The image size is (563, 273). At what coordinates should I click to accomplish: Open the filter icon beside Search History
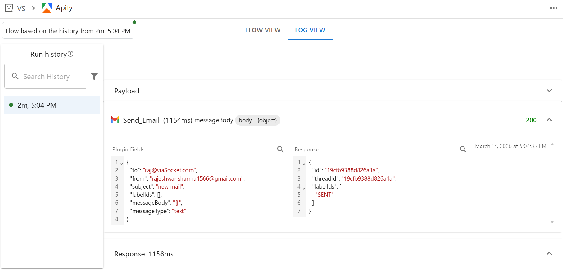tap(94, 76)
